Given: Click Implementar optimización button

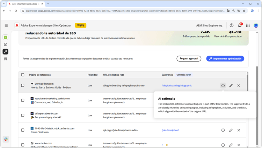Looking at the screenshot, I should [225, 58].
